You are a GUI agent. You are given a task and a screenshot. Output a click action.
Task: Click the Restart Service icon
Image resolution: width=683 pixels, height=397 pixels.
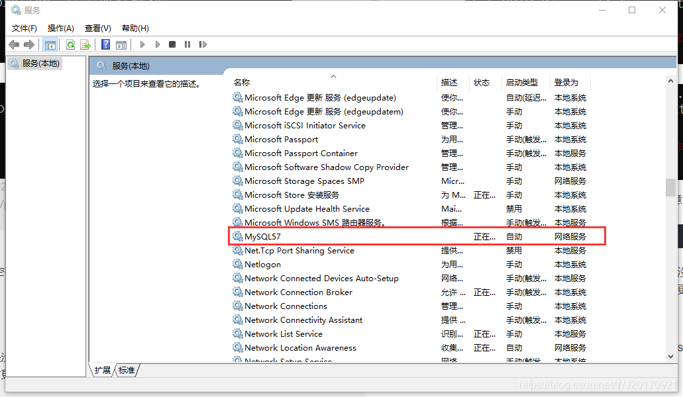coord(203,44)
